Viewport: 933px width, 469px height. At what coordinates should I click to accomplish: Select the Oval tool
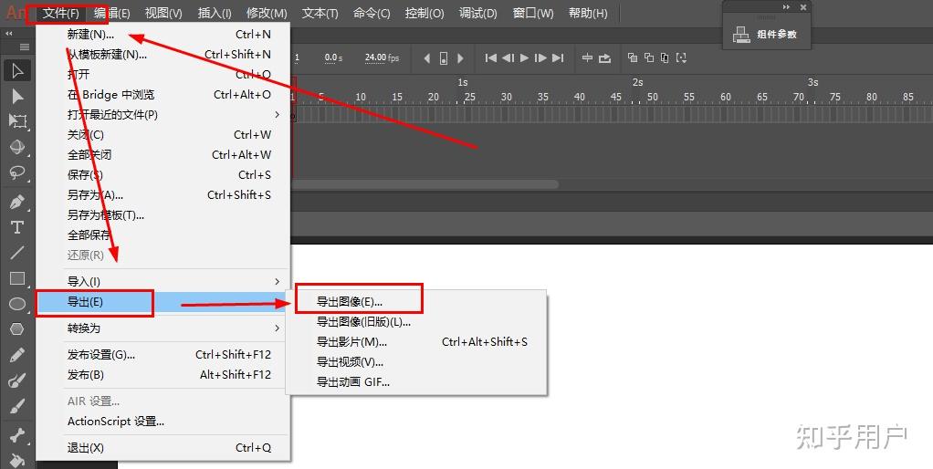[x=17, y=304]
